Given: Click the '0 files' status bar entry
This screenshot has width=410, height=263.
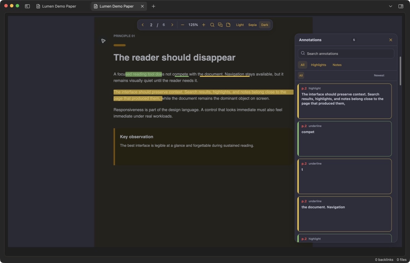Looking at the screenshot, I should [401, 260].
